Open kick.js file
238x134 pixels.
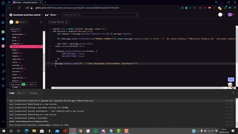[16, 41]
